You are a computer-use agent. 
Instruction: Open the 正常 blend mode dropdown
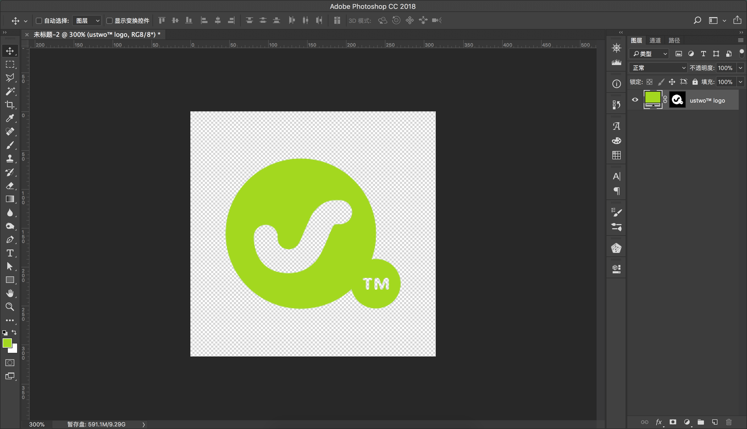[658, 68]
